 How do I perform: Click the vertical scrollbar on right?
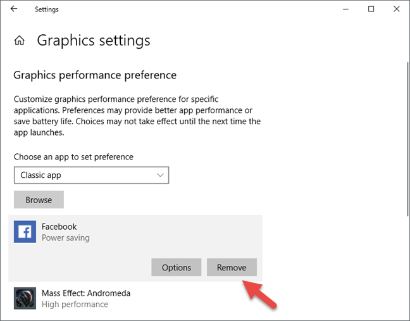[x=407, y=139]
